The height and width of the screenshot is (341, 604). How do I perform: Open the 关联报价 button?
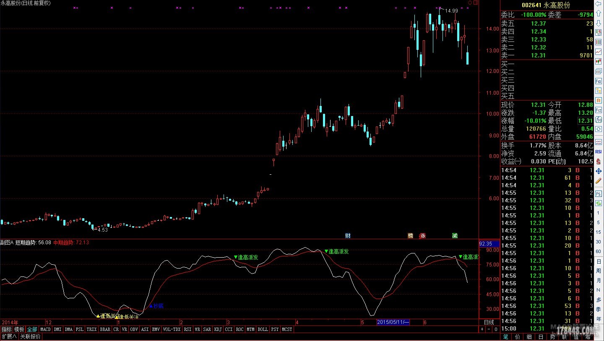click(x=30, y=336)
